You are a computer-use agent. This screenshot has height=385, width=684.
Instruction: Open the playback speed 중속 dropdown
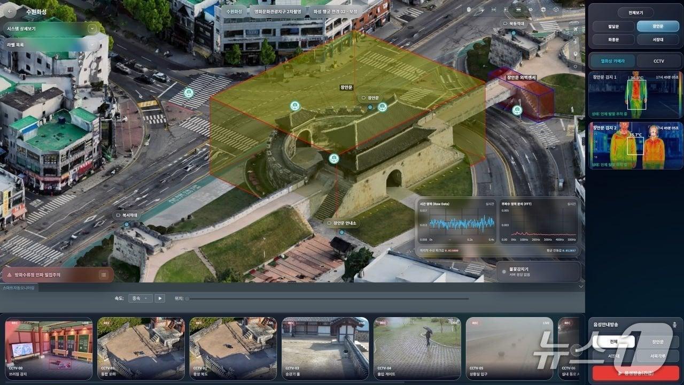tap(141, 298)
